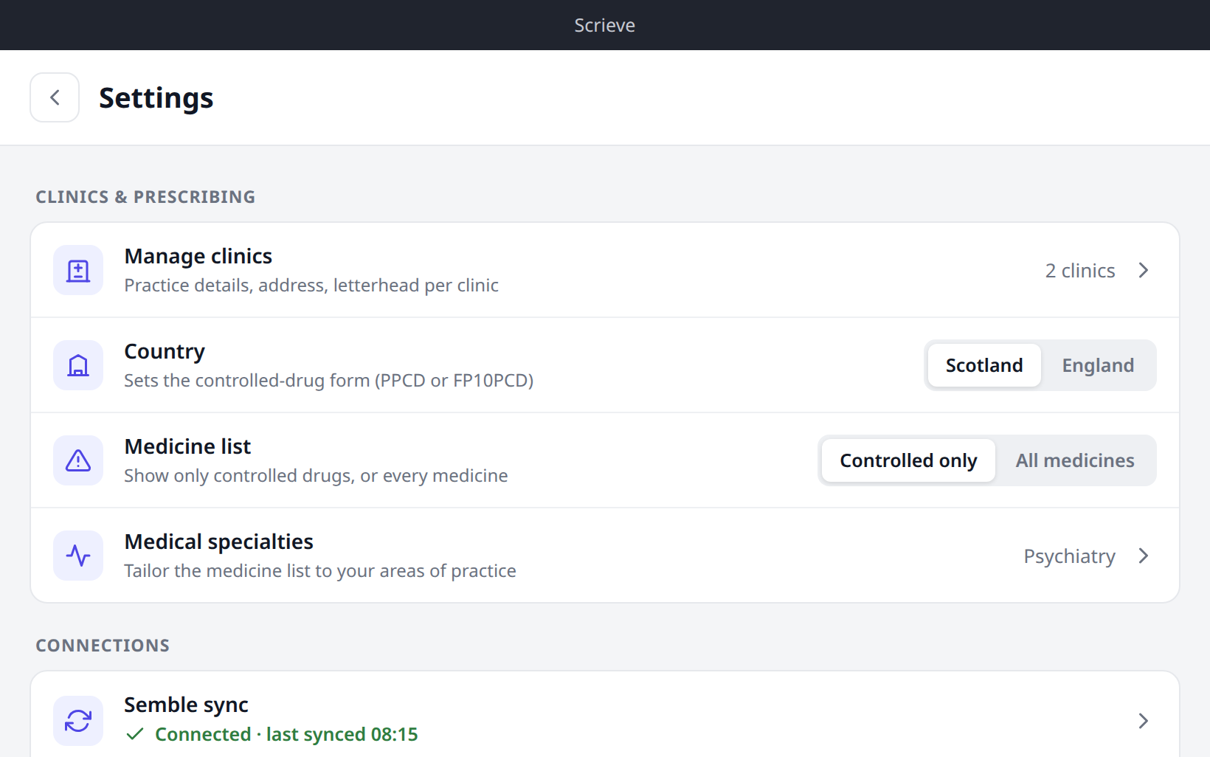The width and height of the screenshot is (1210, 757).
Task: Open Manage clinics via its chevron
Action: 1144,270
